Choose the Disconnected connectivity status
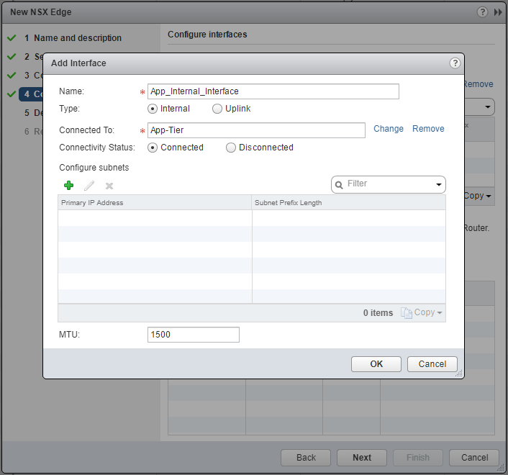 coord(231,148)
